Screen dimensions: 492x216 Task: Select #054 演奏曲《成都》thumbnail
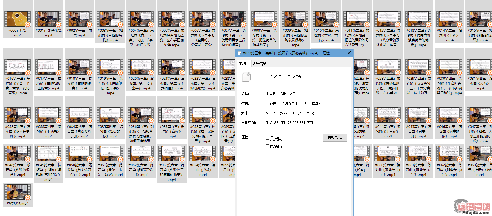point(203,154)
